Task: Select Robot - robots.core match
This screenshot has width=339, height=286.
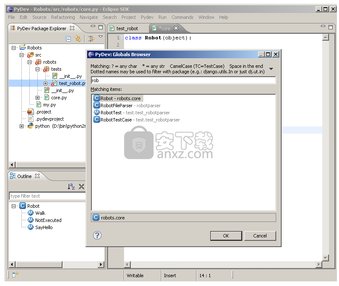Action: [x=118, y=98]
